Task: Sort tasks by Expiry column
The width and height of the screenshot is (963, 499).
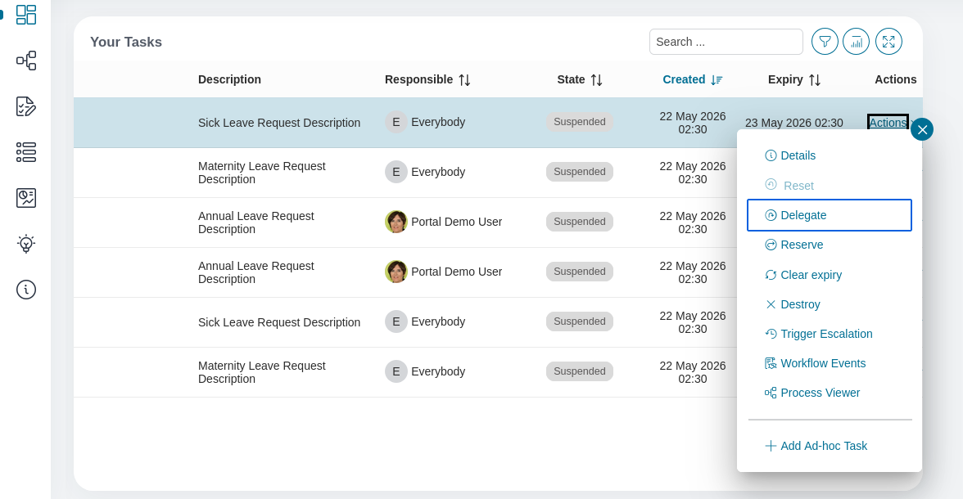Action: coord(814,80)
